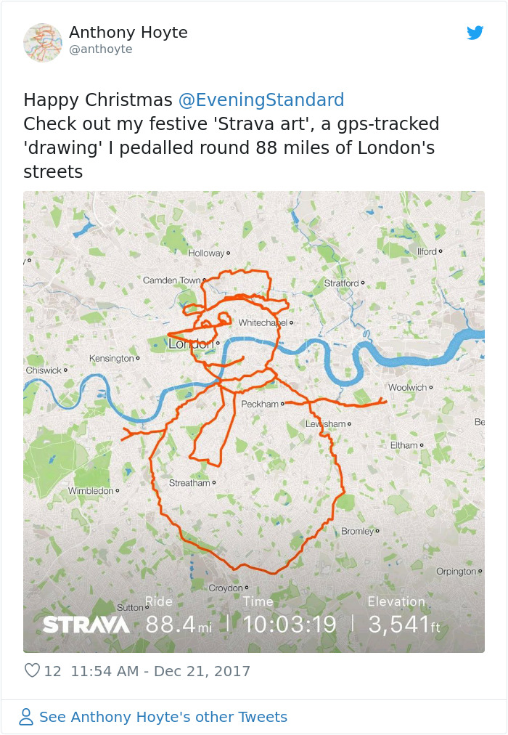Click the Twitter bird icon
508x735 pixels.
[x=476, y=33]
